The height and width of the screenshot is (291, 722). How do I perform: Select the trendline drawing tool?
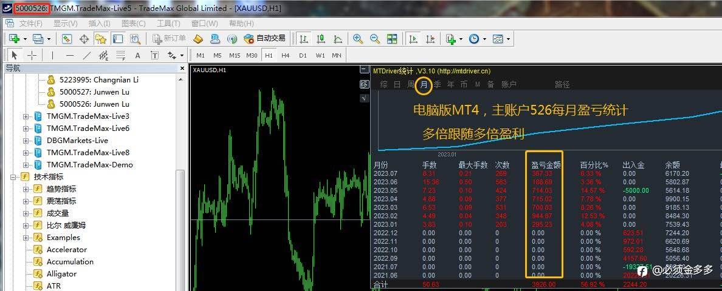[86, 56]
